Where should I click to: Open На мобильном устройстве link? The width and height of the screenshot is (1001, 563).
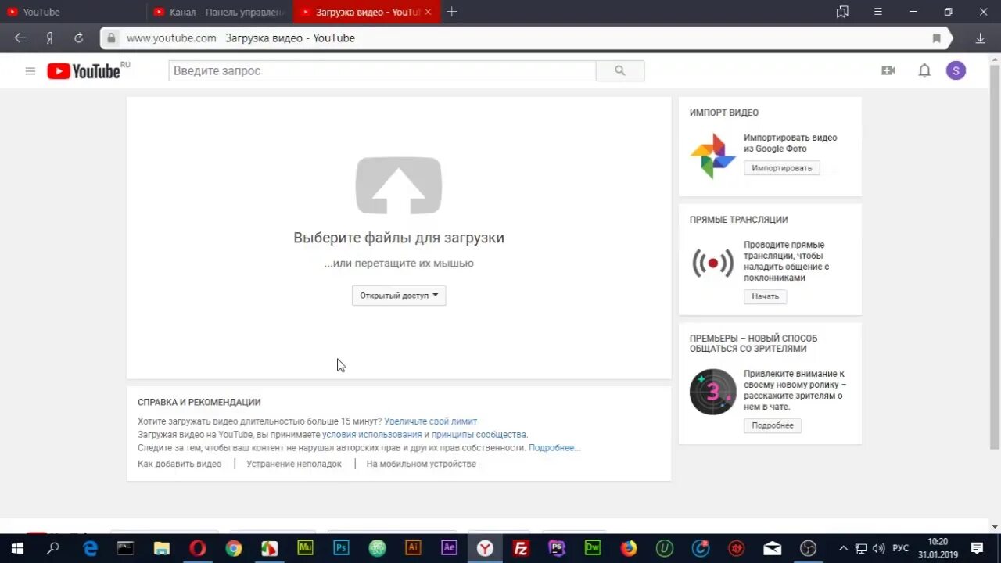tap(422, 464)
